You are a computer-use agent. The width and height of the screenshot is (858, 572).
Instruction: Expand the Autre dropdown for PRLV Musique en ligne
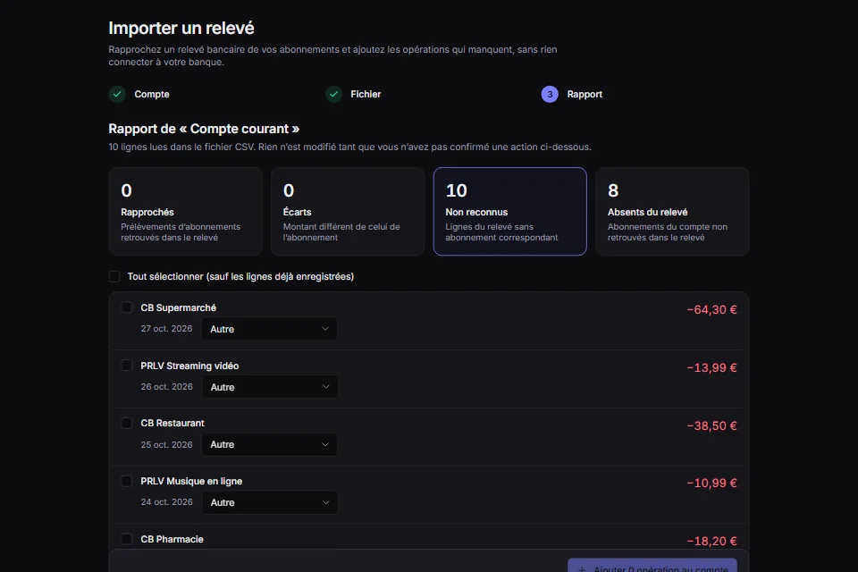[270, 502]
